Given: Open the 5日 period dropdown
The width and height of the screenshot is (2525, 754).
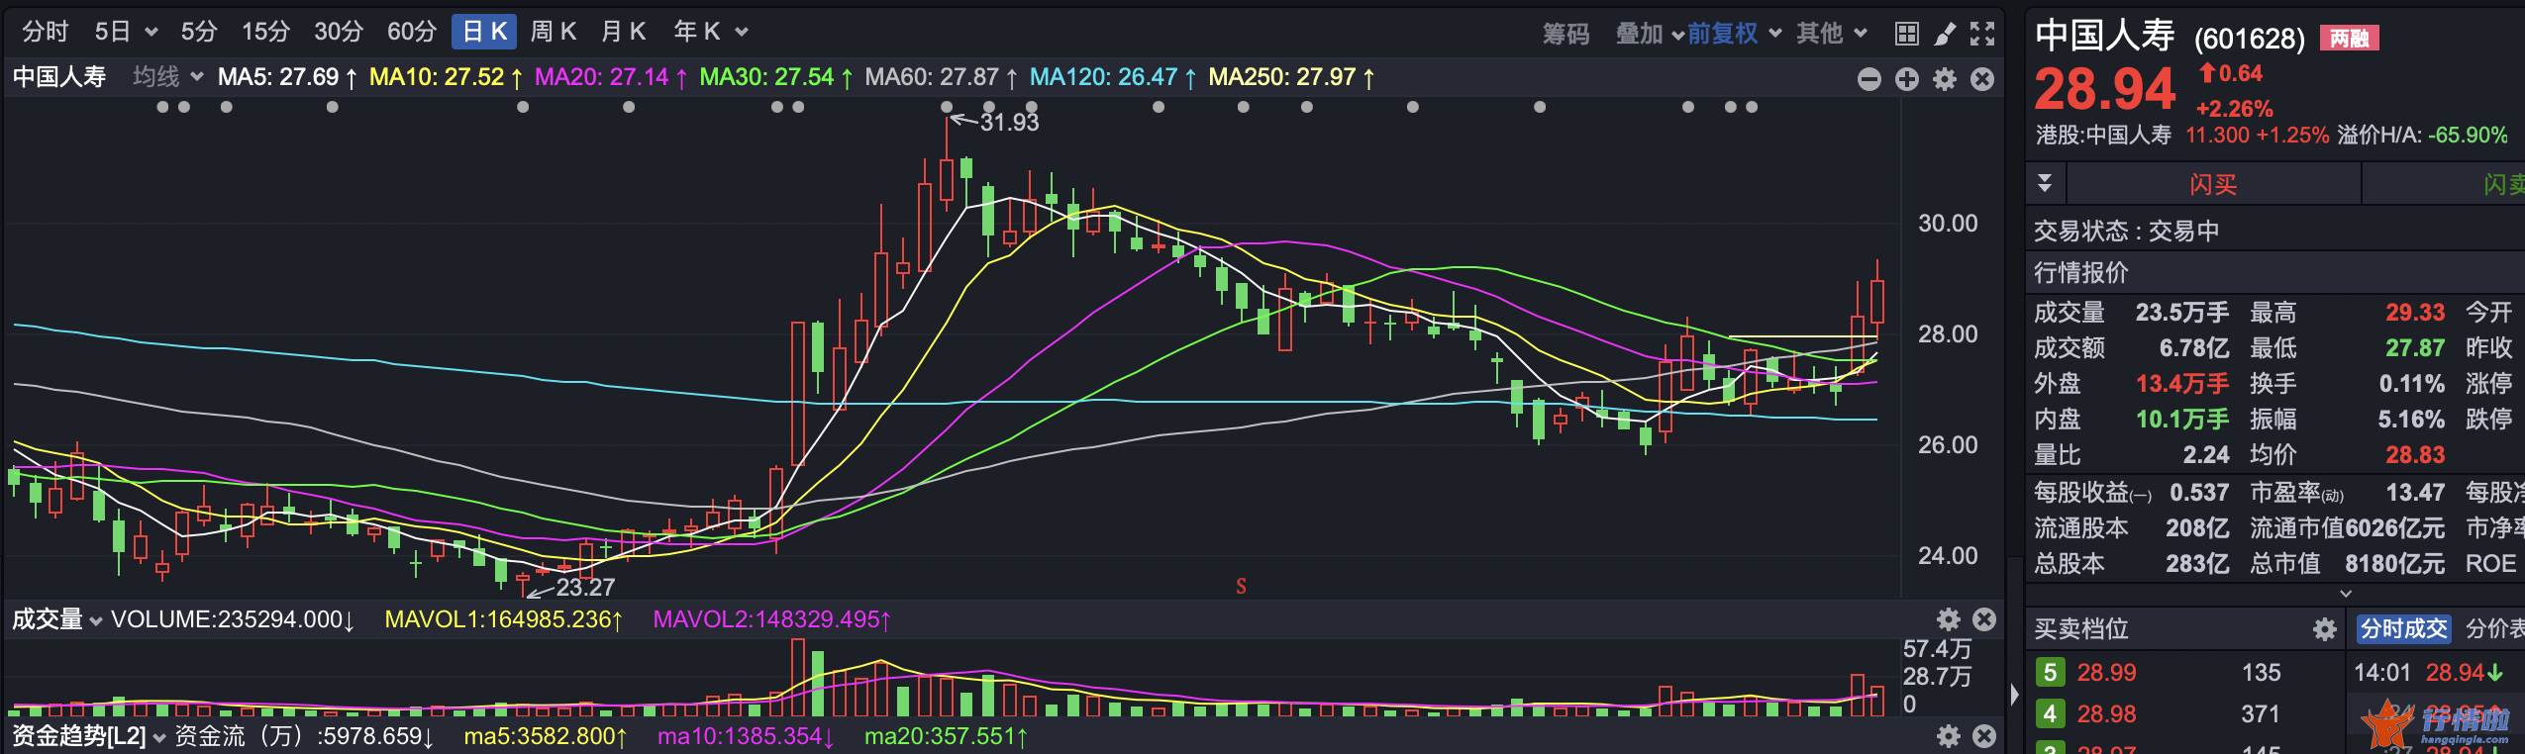Looking at the screenshot, I should 126,32.
